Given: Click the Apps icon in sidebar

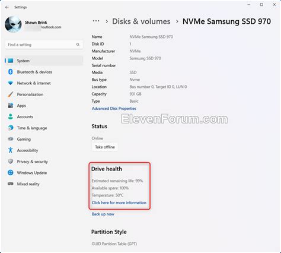Looking at the screenshot, I should 11,105.
